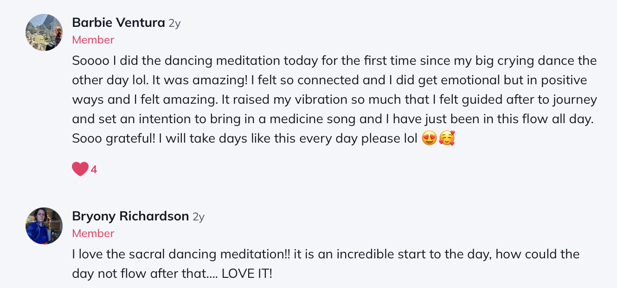Click the Member label under Bryony Richardson

93,233
